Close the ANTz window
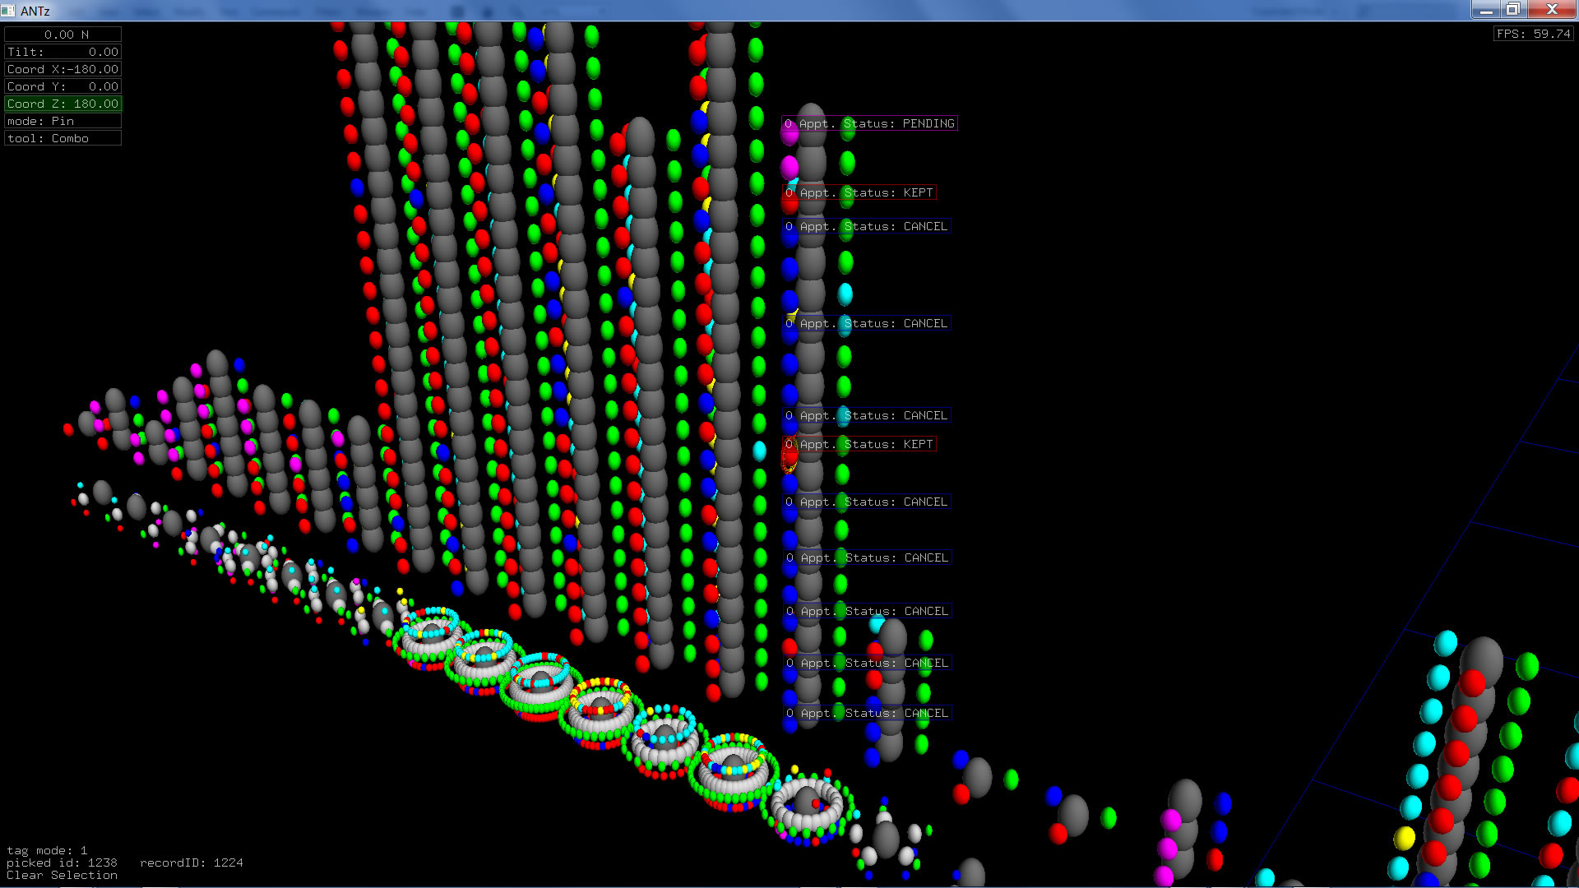The height and width of the screenshot is (888, 1579). pyautogui.click(x=1552, y=9)
